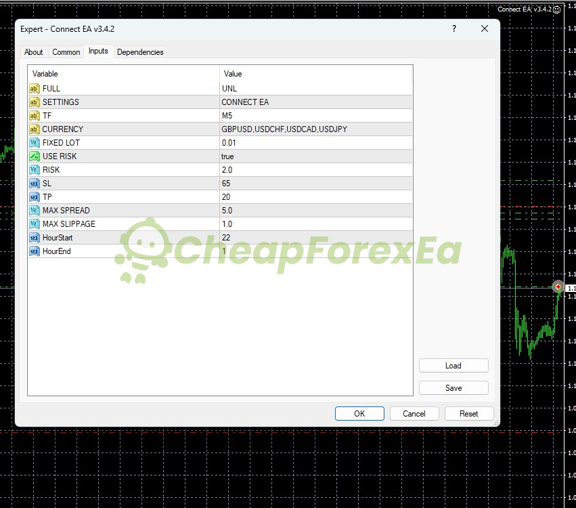Click the dialog resize grip at bottom corner
This screenshot has width=576, height=508.
(496, 423)
